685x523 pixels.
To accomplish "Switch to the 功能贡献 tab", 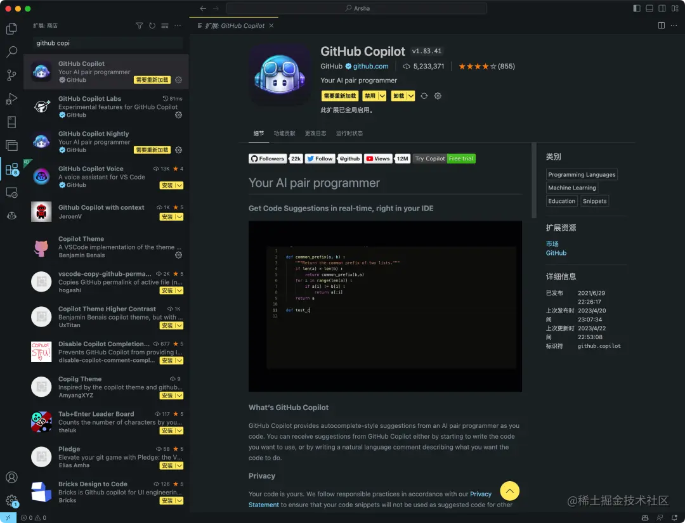I will tap(284, 134).
